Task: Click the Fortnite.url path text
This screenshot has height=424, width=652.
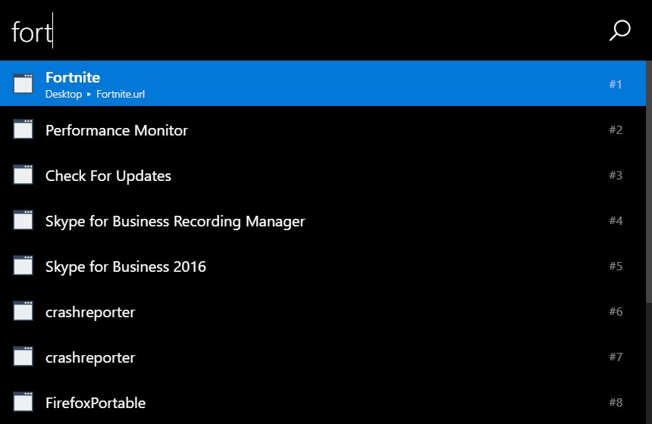Action: 121,95
